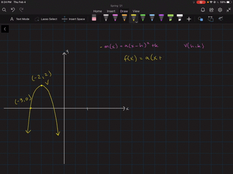
Task: Select the white highlighter
Action: [180, 18]
